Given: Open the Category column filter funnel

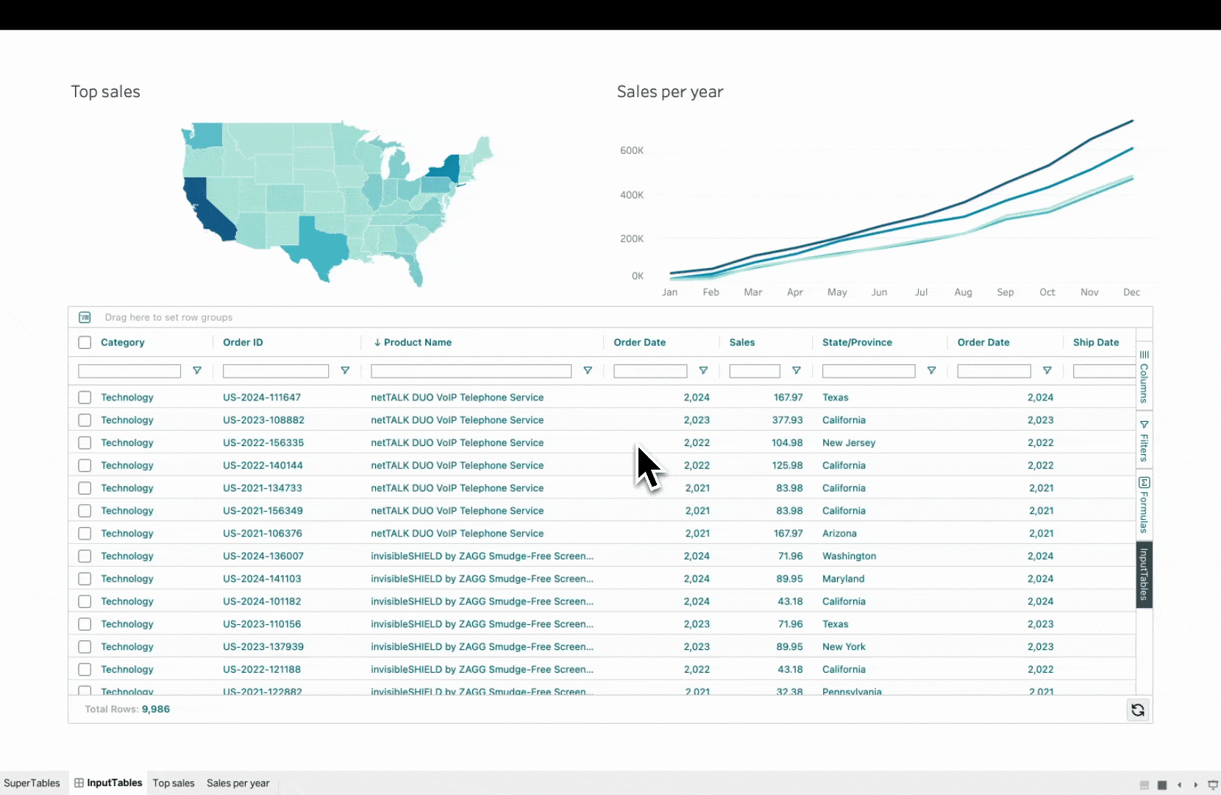Looking at the screenshot, I should click(196, 371).
